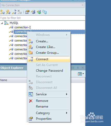
Task: Open connection Properties from the toolbar icon
Action: point(27,12)
